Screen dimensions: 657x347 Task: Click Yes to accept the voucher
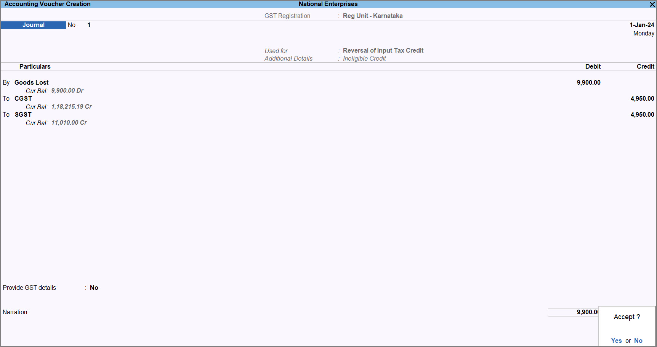pos(616,341)
